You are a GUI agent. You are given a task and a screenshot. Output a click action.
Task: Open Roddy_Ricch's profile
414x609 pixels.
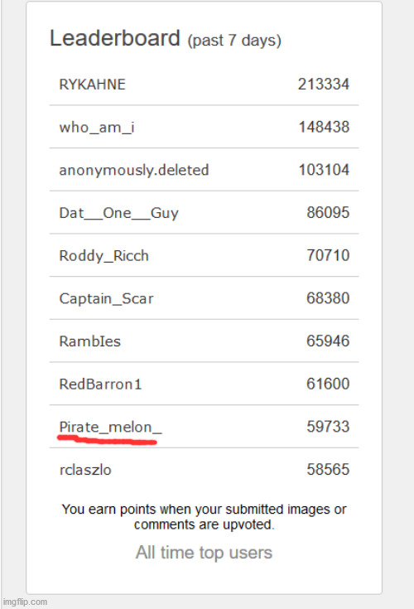[104, 255]
